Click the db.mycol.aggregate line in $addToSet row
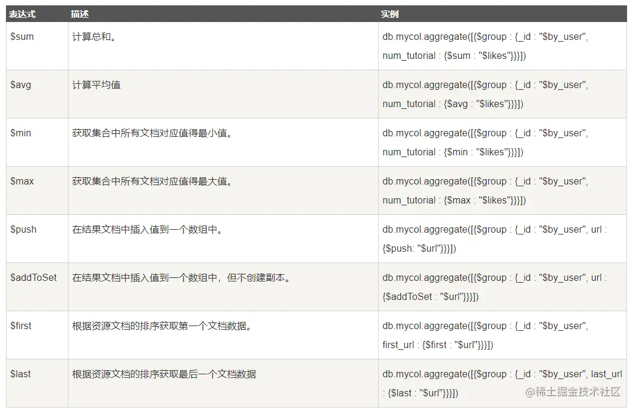Viewport: 633px width, 410px height. (494, 278)
